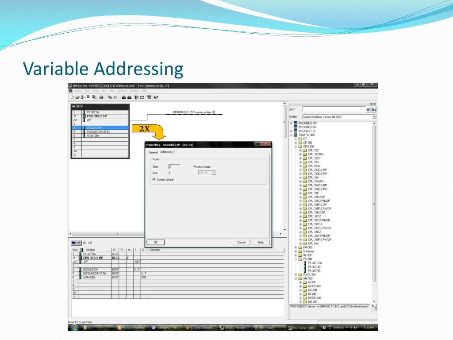The height and width of the screenshot is (340, 453).
Task: Click the volume icon in system tray
Action: (356, 328)
